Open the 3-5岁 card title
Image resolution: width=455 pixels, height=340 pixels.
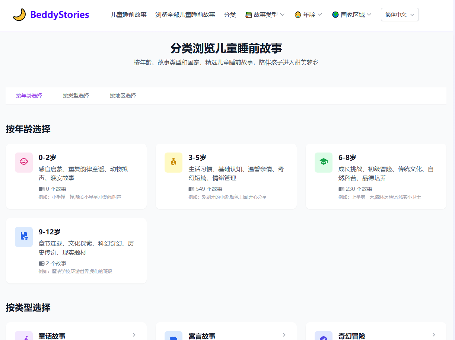coord(197,158)
